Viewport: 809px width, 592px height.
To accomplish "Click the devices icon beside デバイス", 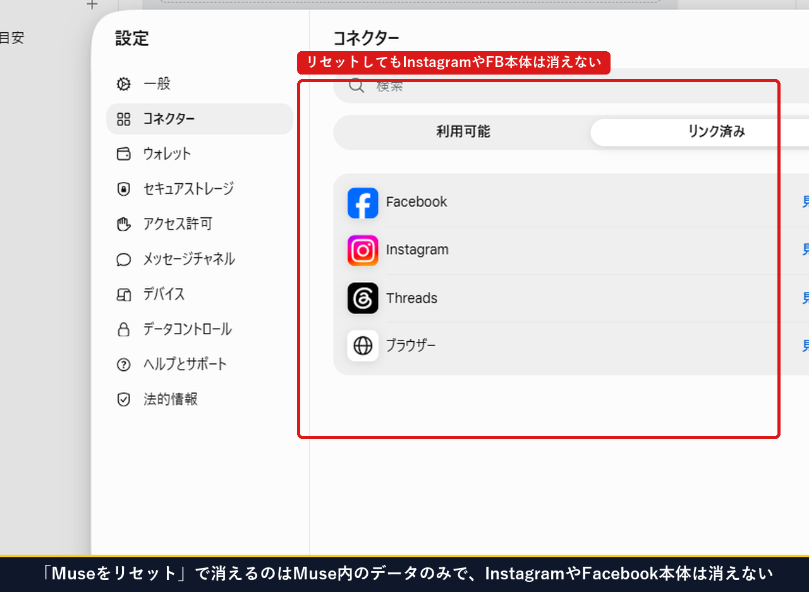I will (124, 294).
